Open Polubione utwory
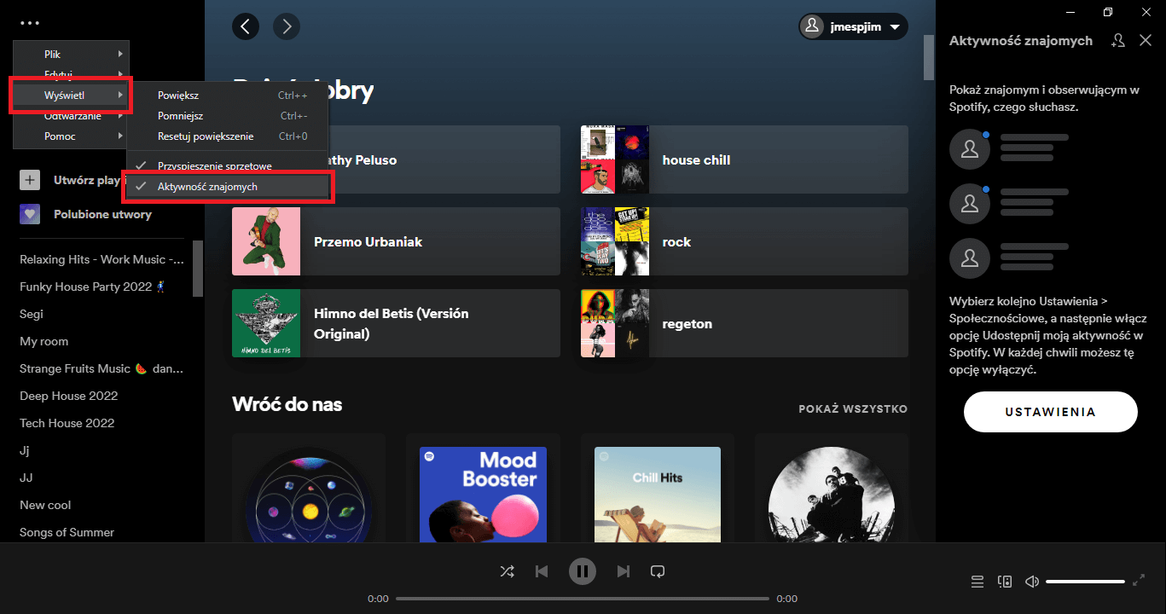The height and width of the screenshot is (614, 1166). coord(102,214)
